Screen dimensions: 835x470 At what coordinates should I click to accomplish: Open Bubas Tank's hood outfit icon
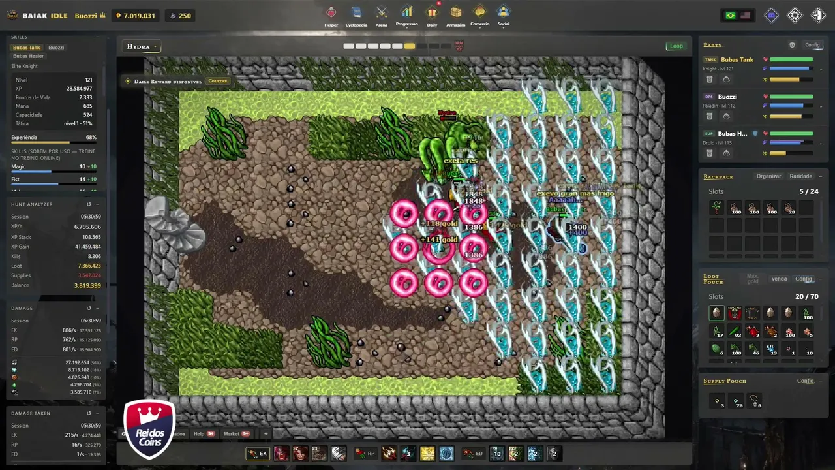[726, 79]
